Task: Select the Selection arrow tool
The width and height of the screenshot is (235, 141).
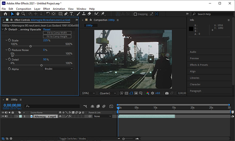Action: [12, 14]
